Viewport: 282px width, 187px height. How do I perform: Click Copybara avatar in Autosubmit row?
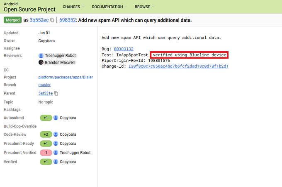click(x=56, y=118)
